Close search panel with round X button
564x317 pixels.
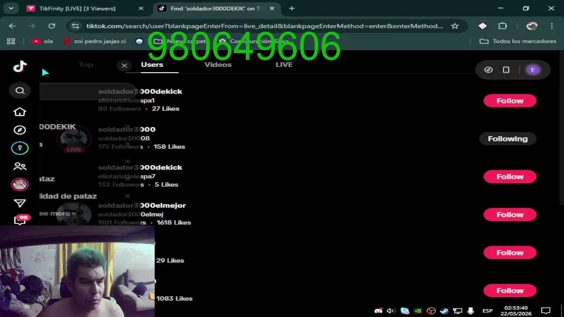pos(124,66)
